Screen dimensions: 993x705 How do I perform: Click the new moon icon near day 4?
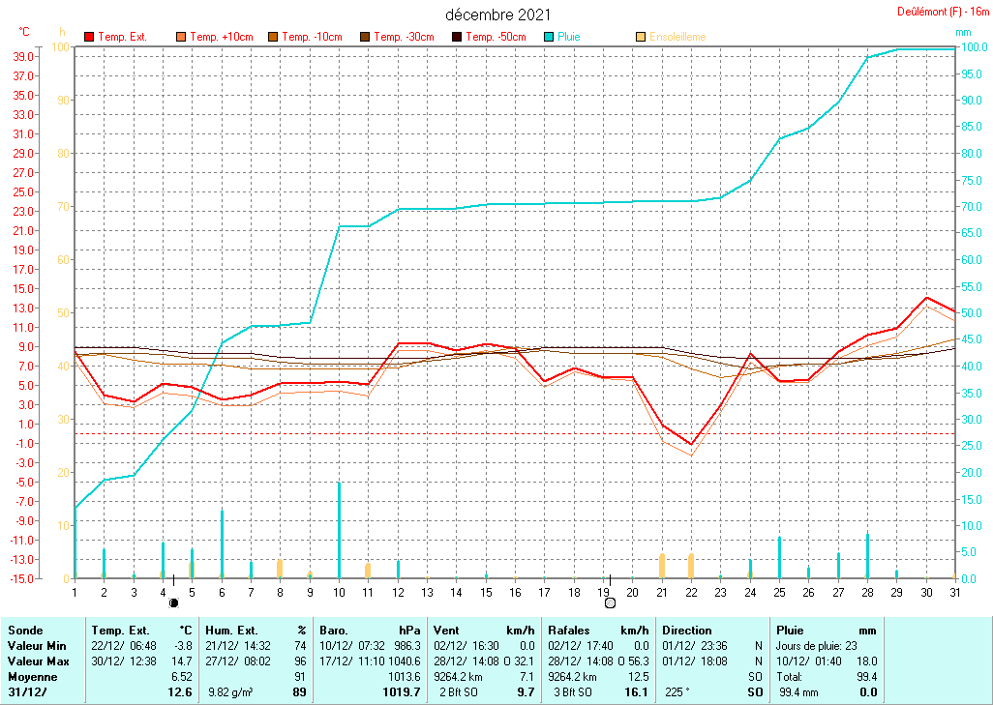[174, 602]
